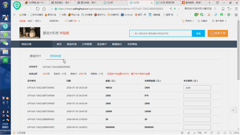The height and width of the screenshot is (135, 240).
Task: Go to the browser home page icon
Action: [44, 9]
